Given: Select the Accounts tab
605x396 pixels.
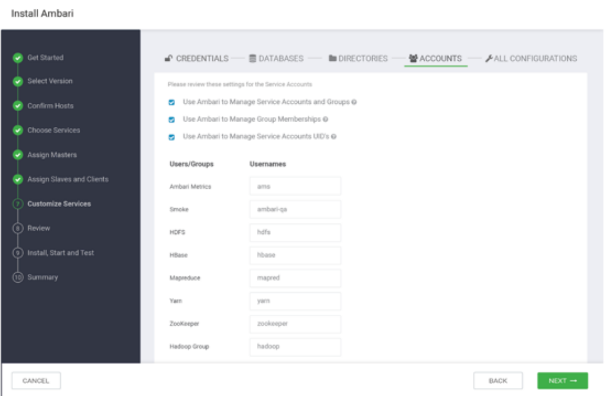Looking at the screenshot, I should click(436, 58).
